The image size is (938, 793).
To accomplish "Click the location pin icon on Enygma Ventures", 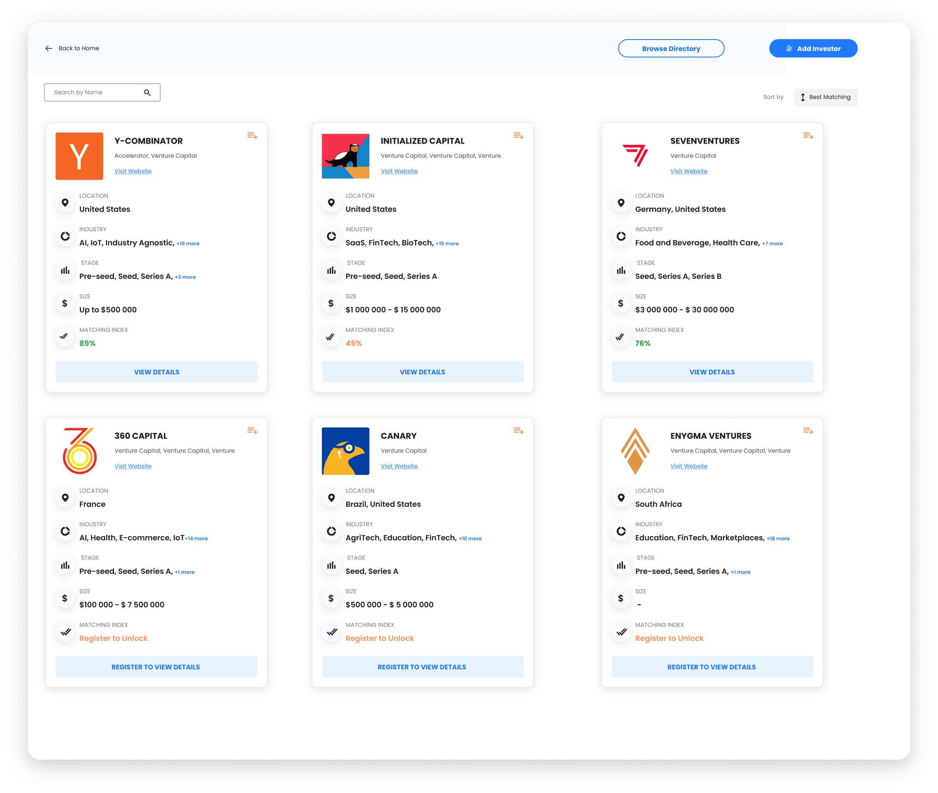I will [x=621, y=498].
